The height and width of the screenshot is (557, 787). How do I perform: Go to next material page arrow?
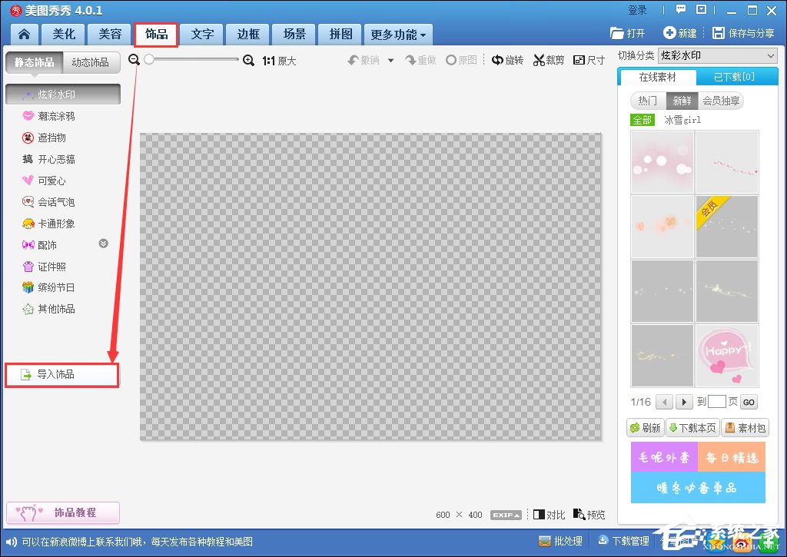click(683, 402)
